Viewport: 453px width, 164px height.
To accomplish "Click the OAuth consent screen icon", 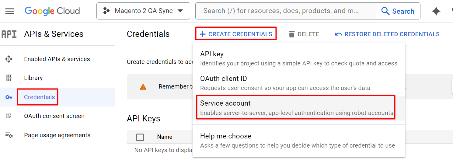I will (9, 116).
